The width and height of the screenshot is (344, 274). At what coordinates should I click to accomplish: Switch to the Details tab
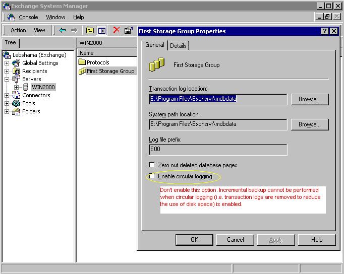[178, 45]
